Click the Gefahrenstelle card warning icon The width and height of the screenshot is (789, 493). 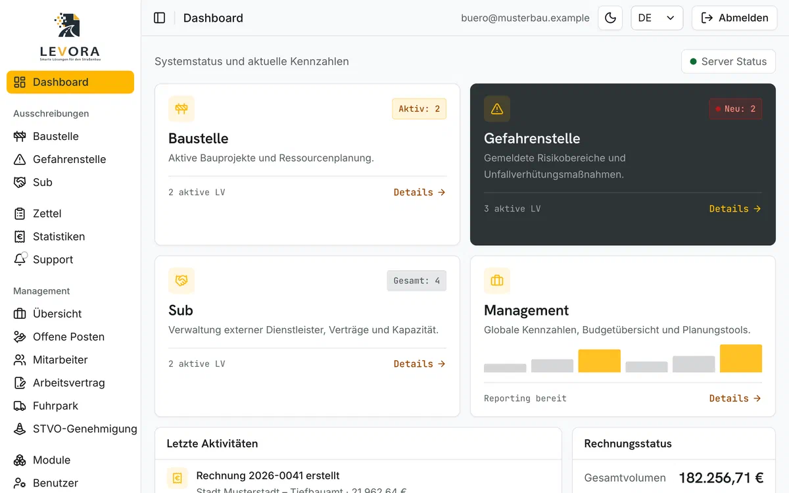(497, 109)
